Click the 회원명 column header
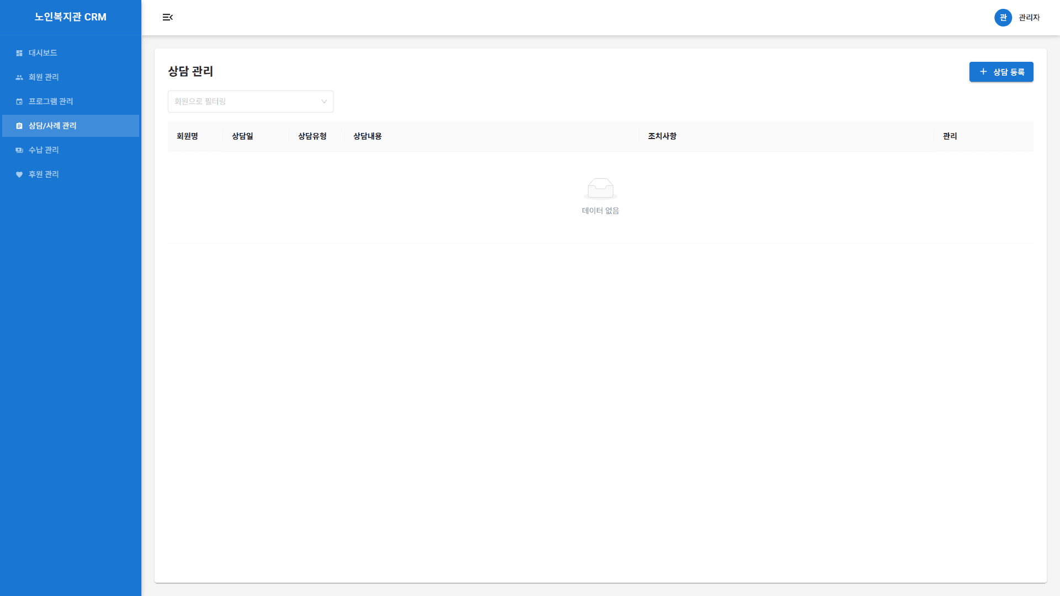The image size is (1060, 596). (x=187, y=136)
